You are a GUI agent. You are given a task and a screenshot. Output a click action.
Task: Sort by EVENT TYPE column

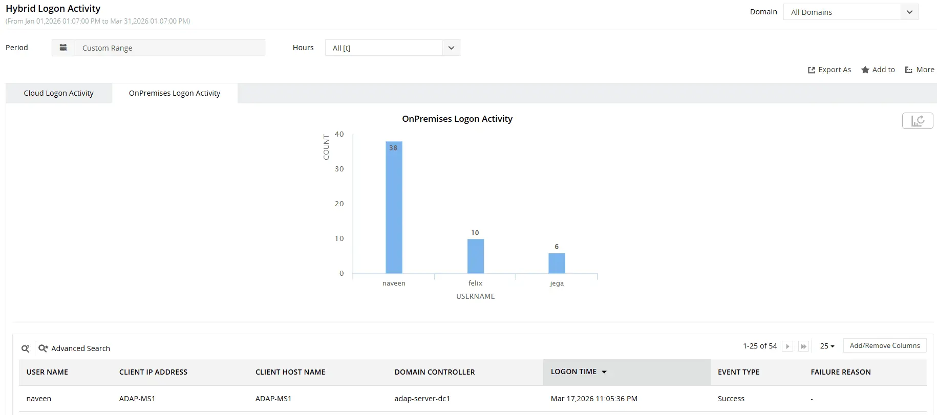pos(738,372)
